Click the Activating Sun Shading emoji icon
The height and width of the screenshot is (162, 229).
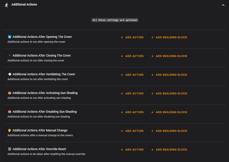click(x=10, y=93)
